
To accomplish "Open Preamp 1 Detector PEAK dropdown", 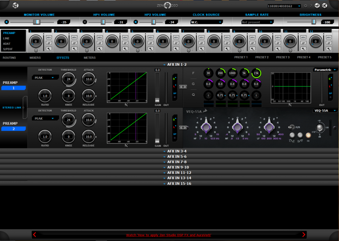I will coord(45,77).
